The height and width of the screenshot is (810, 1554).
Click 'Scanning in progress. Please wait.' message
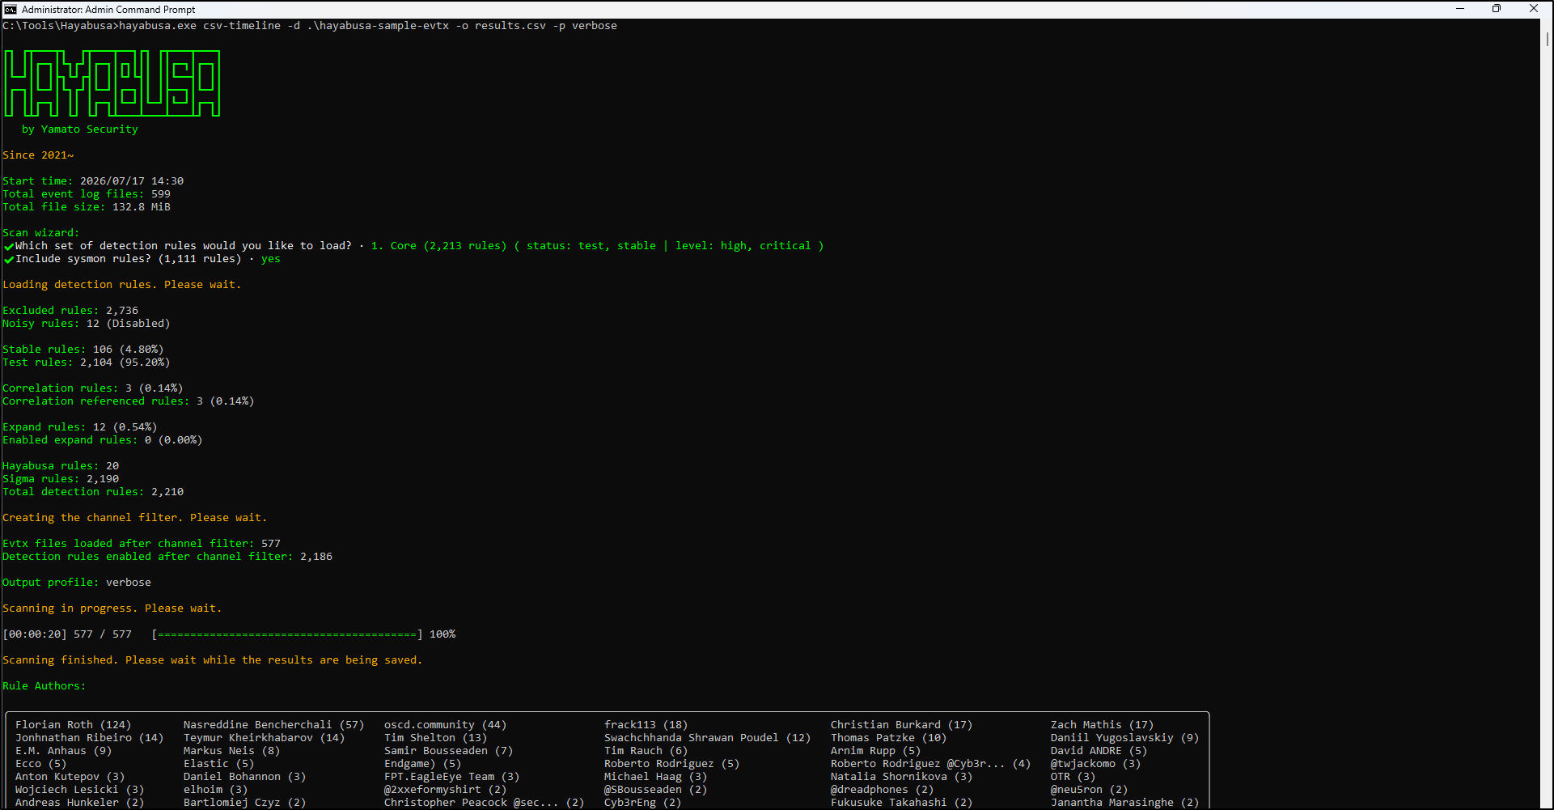[112, 609]
